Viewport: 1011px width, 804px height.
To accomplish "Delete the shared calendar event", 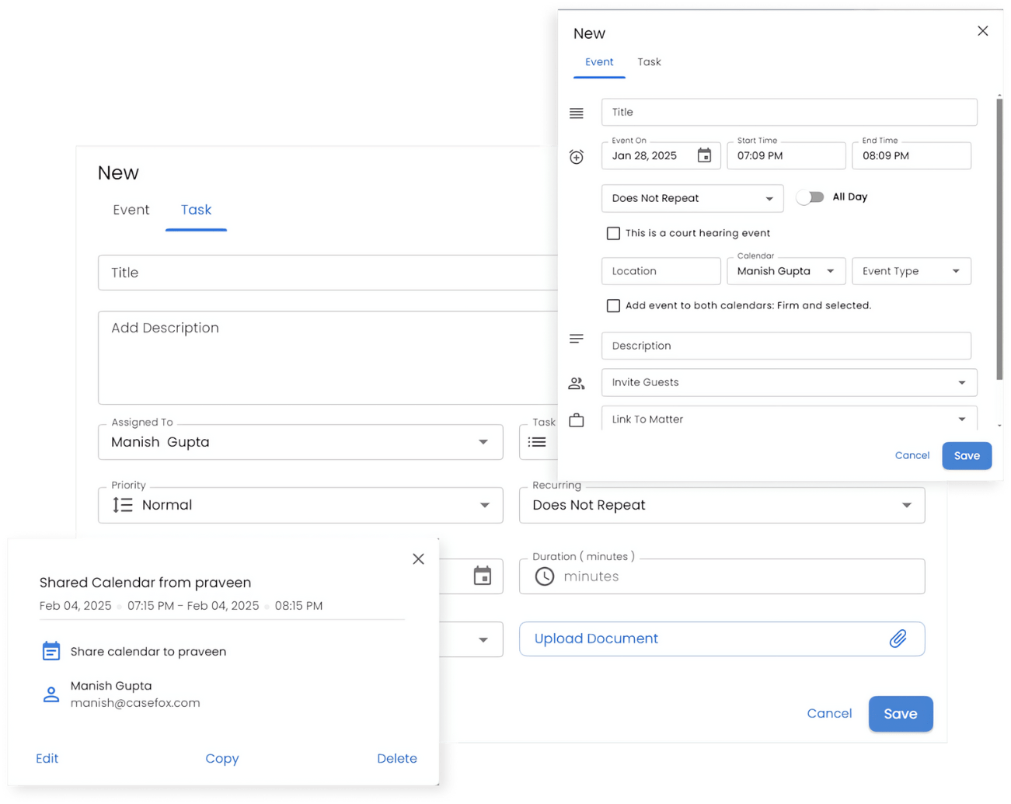I will 397,758.
